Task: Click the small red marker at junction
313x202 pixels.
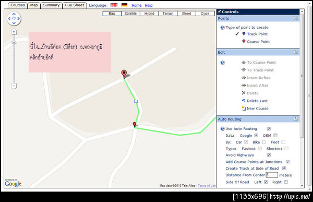Action: tap(135, 124)
